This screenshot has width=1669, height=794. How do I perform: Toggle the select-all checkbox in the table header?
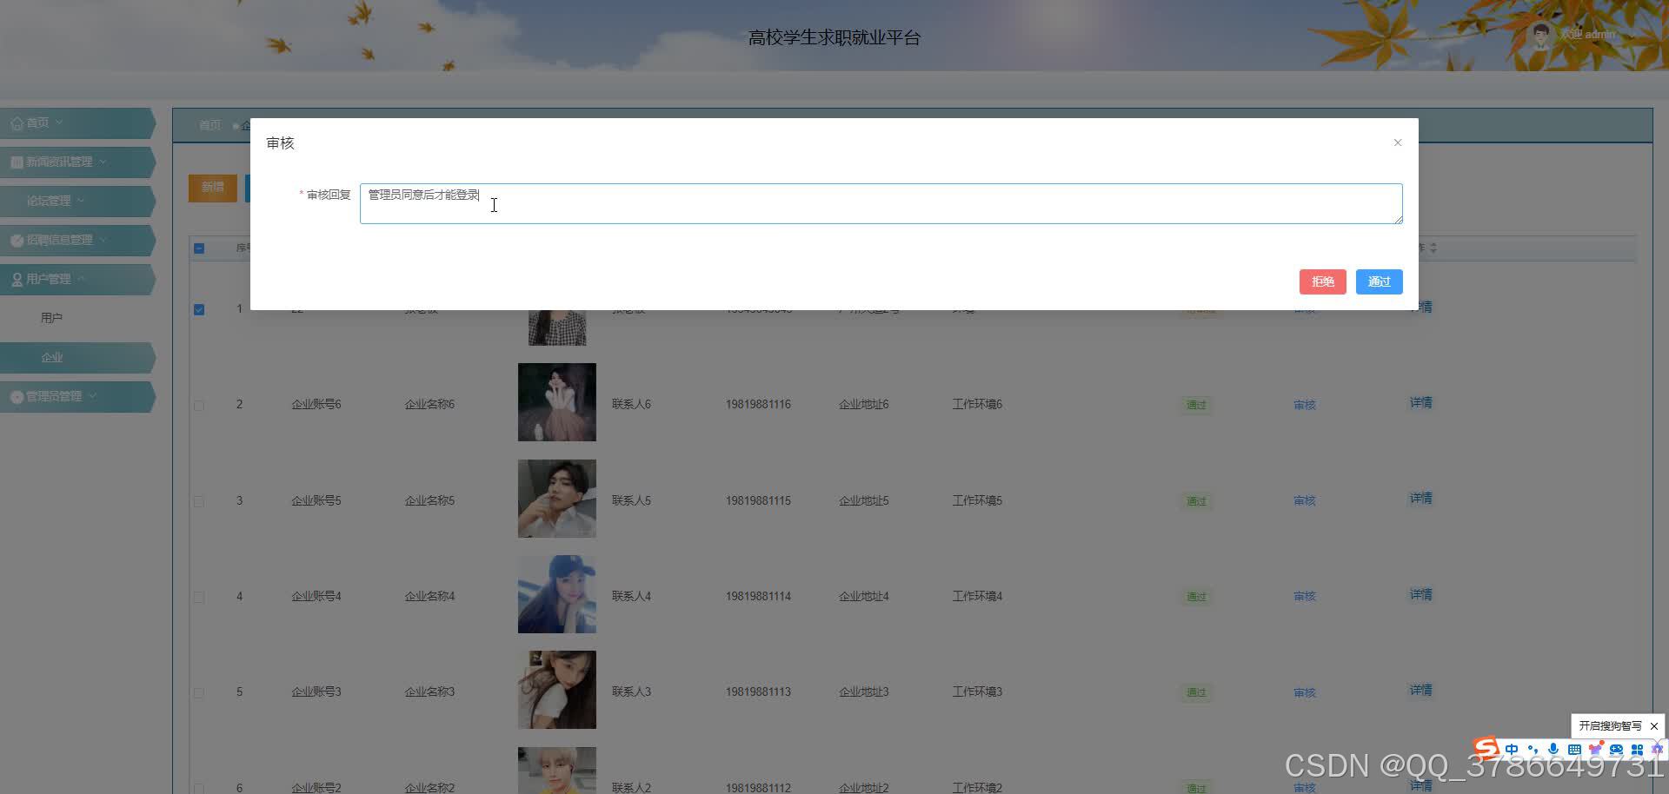point(199,248)
